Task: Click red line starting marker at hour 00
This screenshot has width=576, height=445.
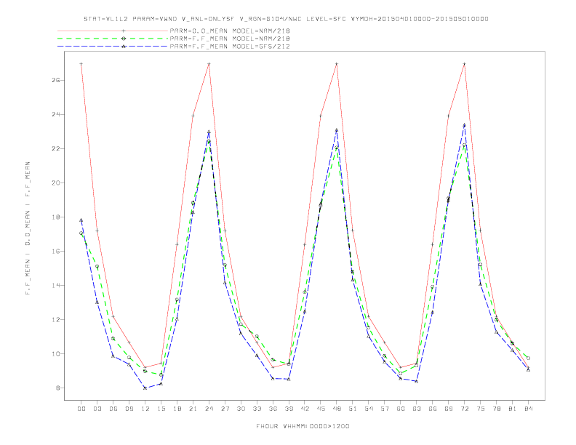Action: click(81, 64)
